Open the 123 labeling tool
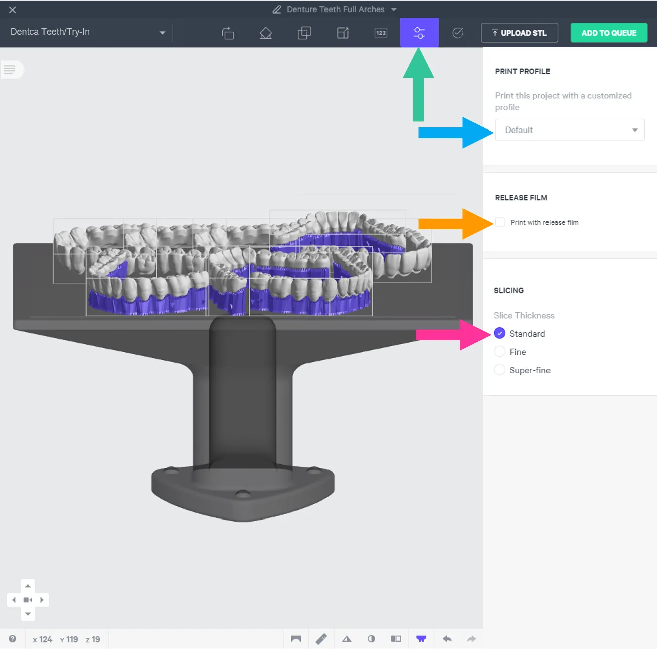The height and width of the screenshot is (649, 657). point(381,33)
